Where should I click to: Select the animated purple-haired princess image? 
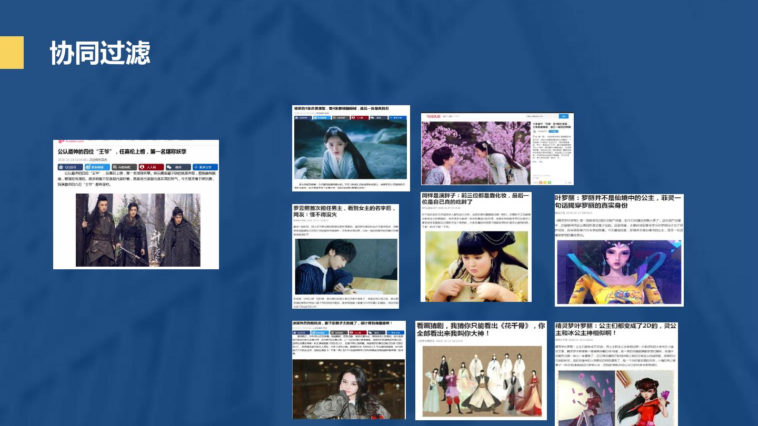(x=619, y=272)
